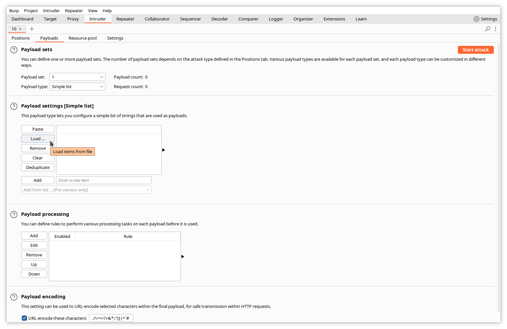
Task: Click the vertical scrollbar on the right
Action: 498,178
